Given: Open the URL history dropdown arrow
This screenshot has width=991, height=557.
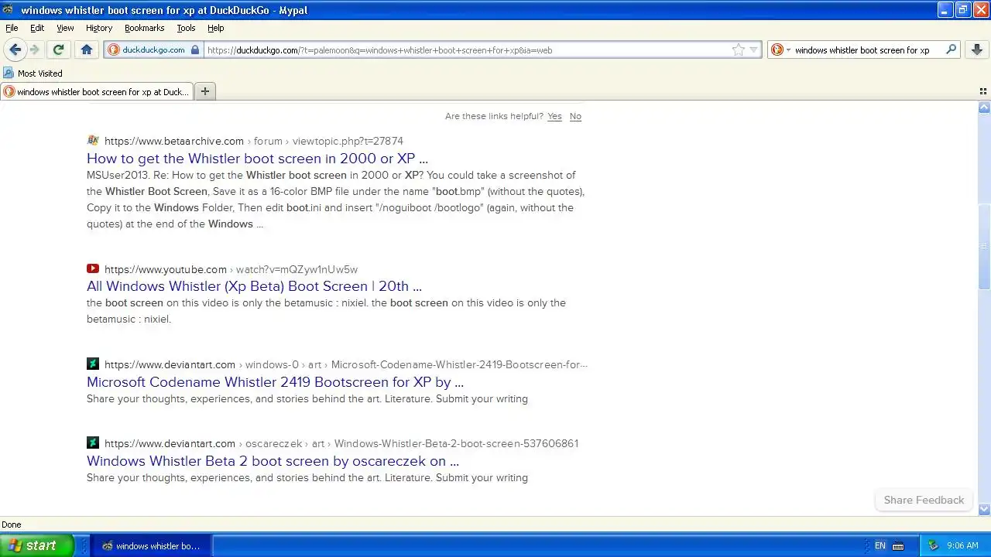Looking at the screenshot, I should 753,50.
